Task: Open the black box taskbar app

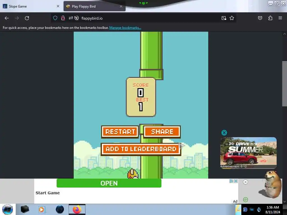Action: pos(25,209)
